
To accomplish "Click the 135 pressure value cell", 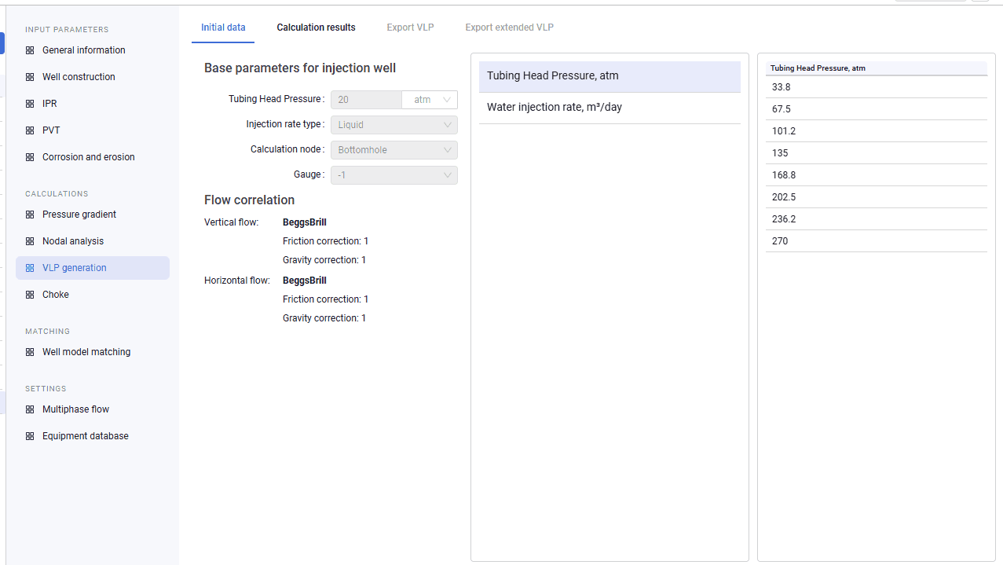I will (x=877, y=153).
